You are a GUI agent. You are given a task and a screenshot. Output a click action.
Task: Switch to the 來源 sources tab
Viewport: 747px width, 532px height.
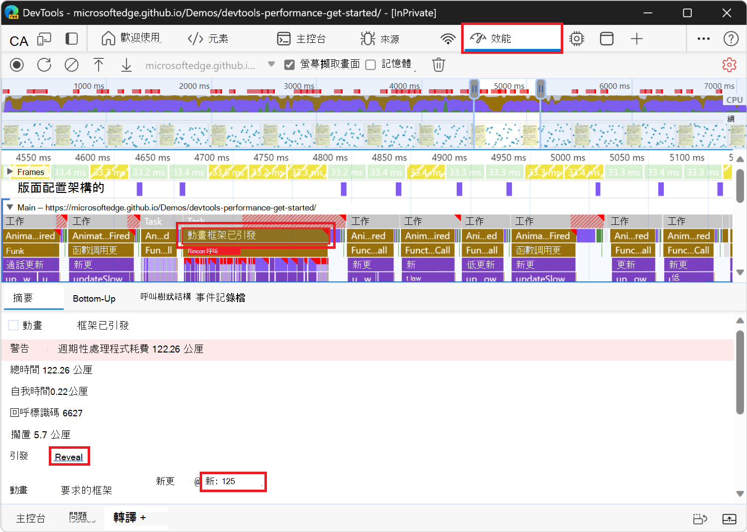(380, 38)
